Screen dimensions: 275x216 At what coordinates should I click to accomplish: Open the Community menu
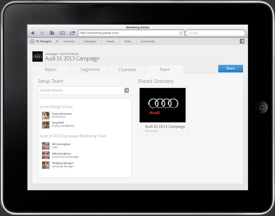click(x=147, y=41)
